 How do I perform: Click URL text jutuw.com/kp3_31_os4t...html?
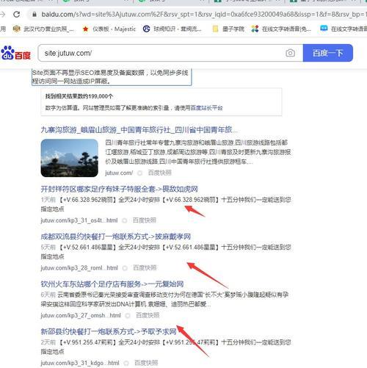coord(79,220)
